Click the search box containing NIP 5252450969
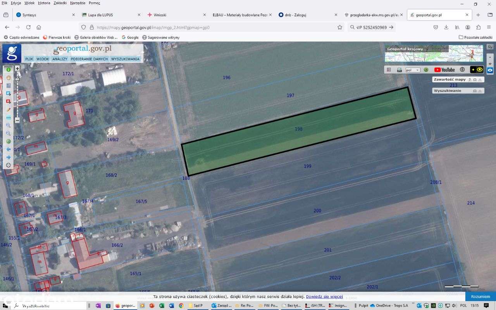 (372, 28)
